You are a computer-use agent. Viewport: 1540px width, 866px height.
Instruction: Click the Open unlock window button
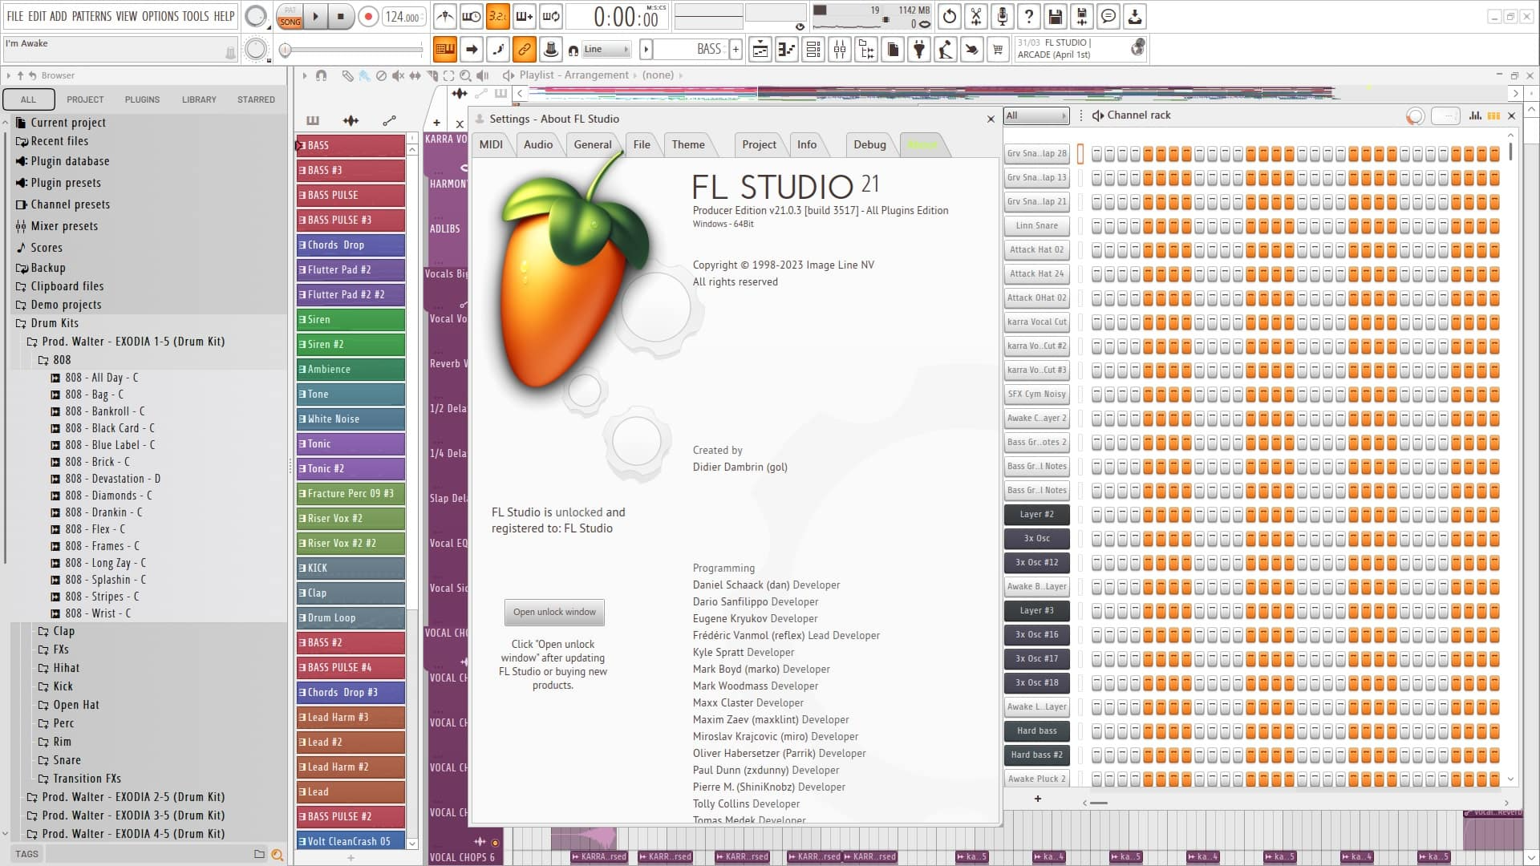[554, 612]
